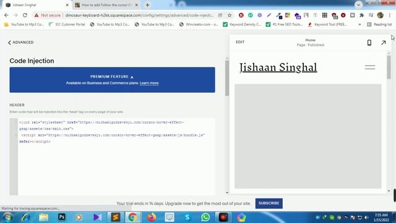
Task: Open the tab search dropdown arrow
Action: 358,5
